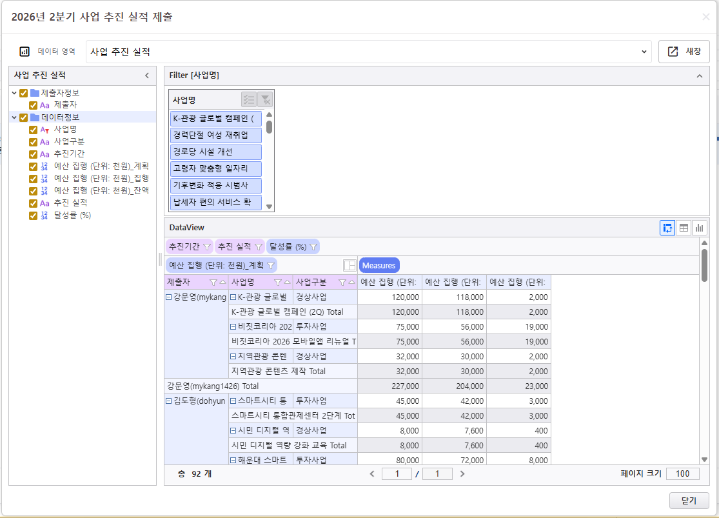The width and height of the screenshot is (719, 518).
Task: Collapse the 비짓코리아 202 row group
Action: (233, 326)
